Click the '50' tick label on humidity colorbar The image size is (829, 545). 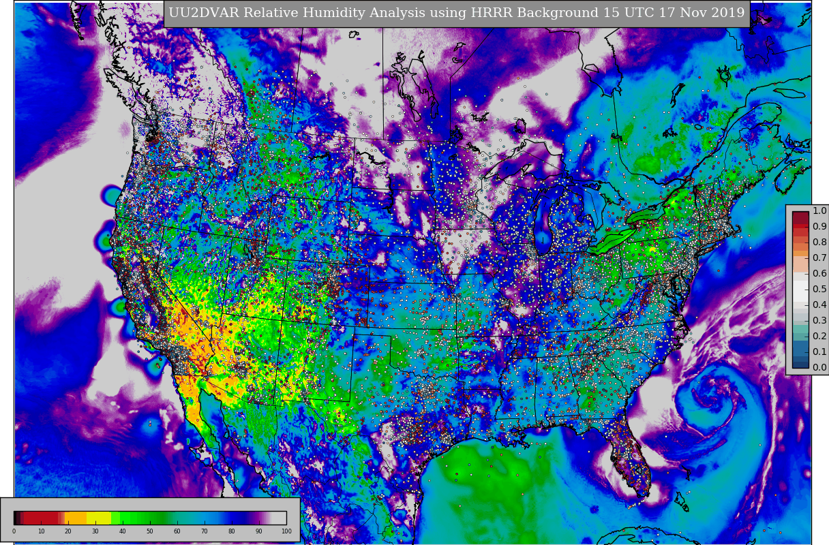tap(150, 531)
